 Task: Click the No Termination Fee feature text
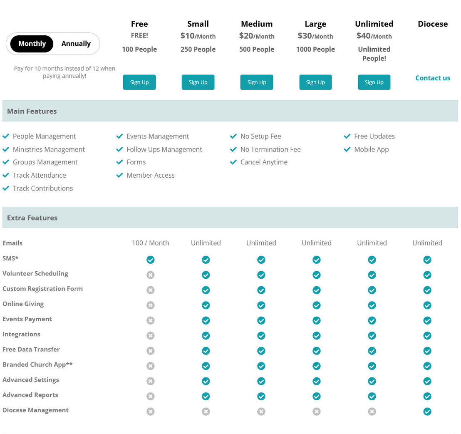click(270, 149)
